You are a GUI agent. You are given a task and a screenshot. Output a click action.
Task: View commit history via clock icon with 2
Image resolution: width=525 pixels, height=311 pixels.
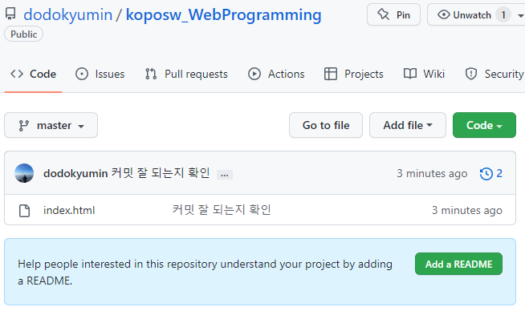(490, 173)
